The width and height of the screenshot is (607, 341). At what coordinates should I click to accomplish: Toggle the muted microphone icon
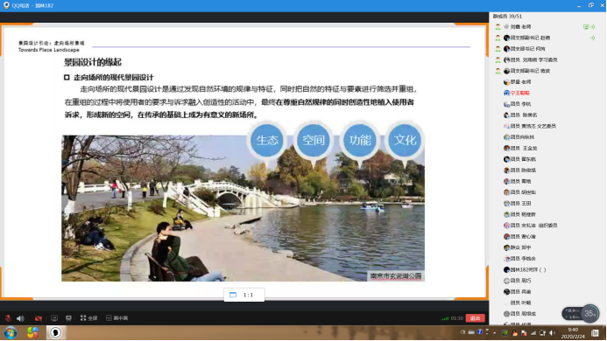pyautogui.click(x=8, y=318)
